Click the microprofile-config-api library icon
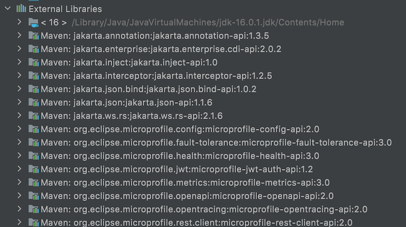This screenshot has width=406, height=227. click(34, 129)
